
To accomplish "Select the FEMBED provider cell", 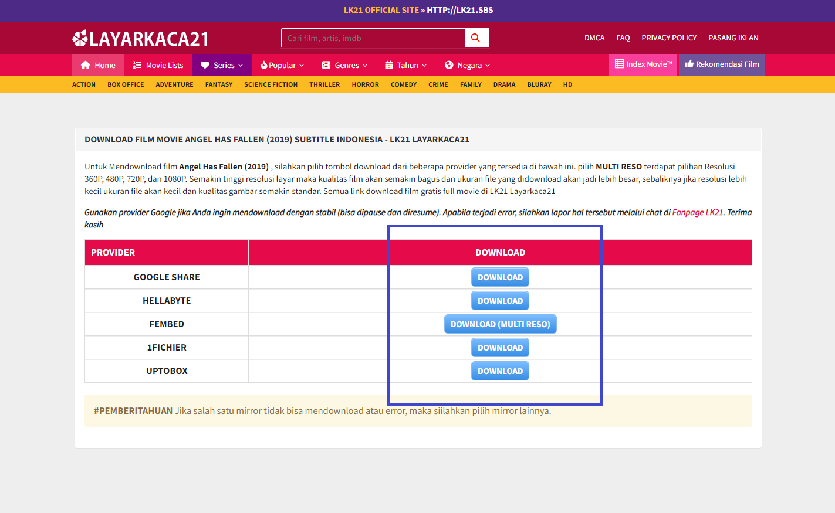I will [x=167, y=324].
